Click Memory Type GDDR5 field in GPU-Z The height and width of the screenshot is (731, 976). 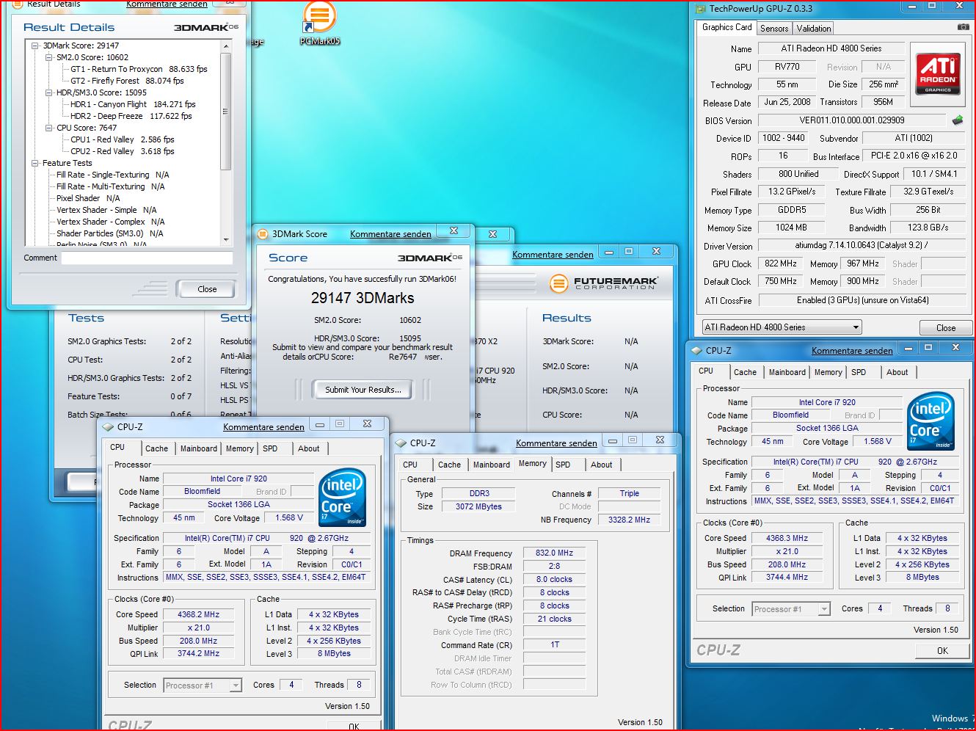[x=791, y=210]
